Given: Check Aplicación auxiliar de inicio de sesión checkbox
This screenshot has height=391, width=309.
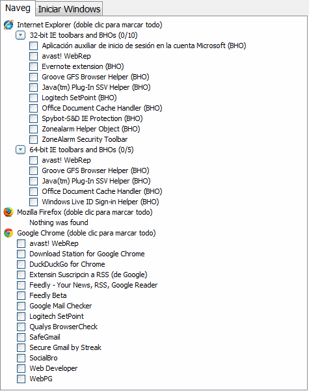Looking at the screenshot, I should [33, 46].
